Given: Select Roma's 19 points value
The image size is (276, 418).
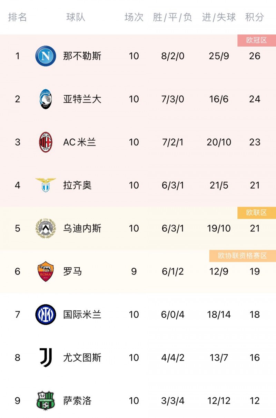Looking at the screenshot, I should click(x=255, y=271).
